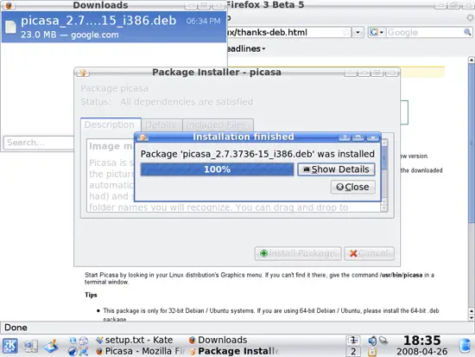Click the help button on Installation finished titlebar
475x357 pixels.
pos(345,137)
